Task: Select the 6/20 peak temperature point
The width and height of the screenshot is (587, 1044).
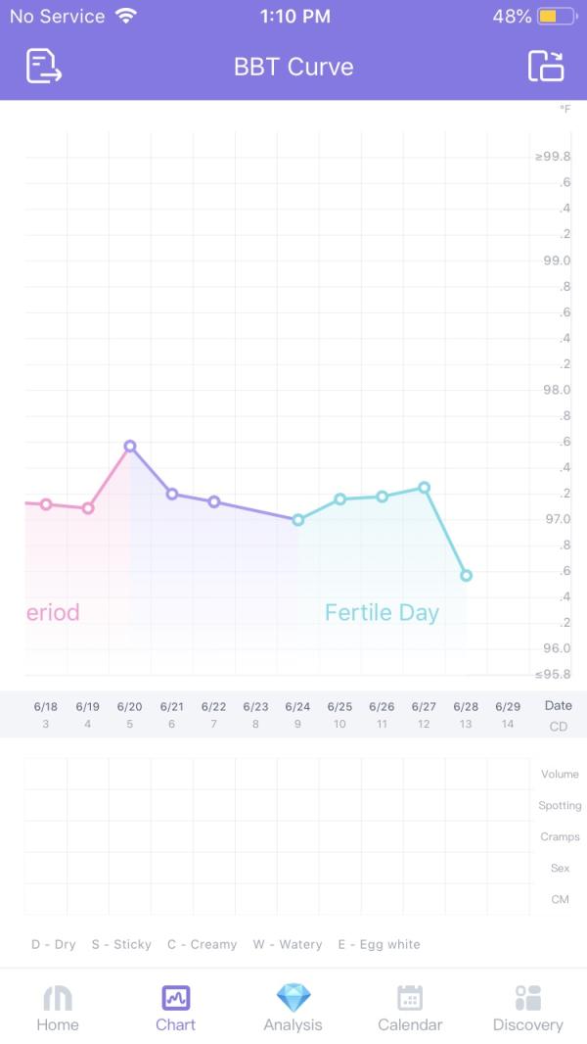Action: click(130, 447)
